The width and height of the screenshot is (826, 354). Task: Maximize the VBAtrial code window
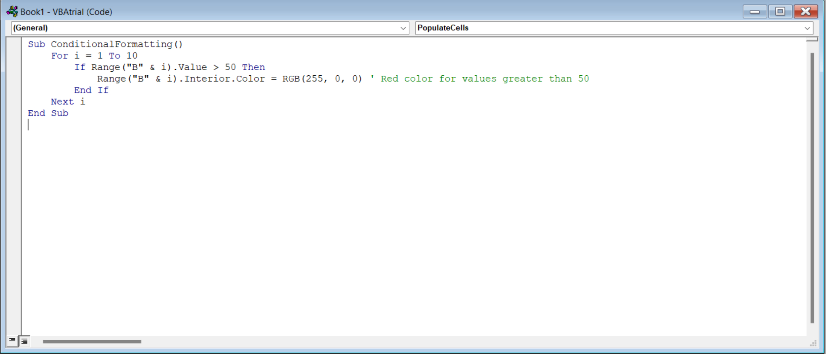coord(780,12)
